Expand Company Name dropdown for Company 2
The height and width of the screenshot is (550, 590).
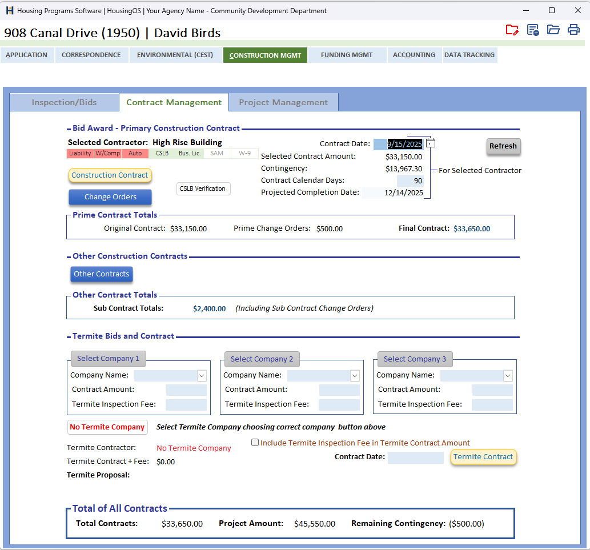(355, 375)
